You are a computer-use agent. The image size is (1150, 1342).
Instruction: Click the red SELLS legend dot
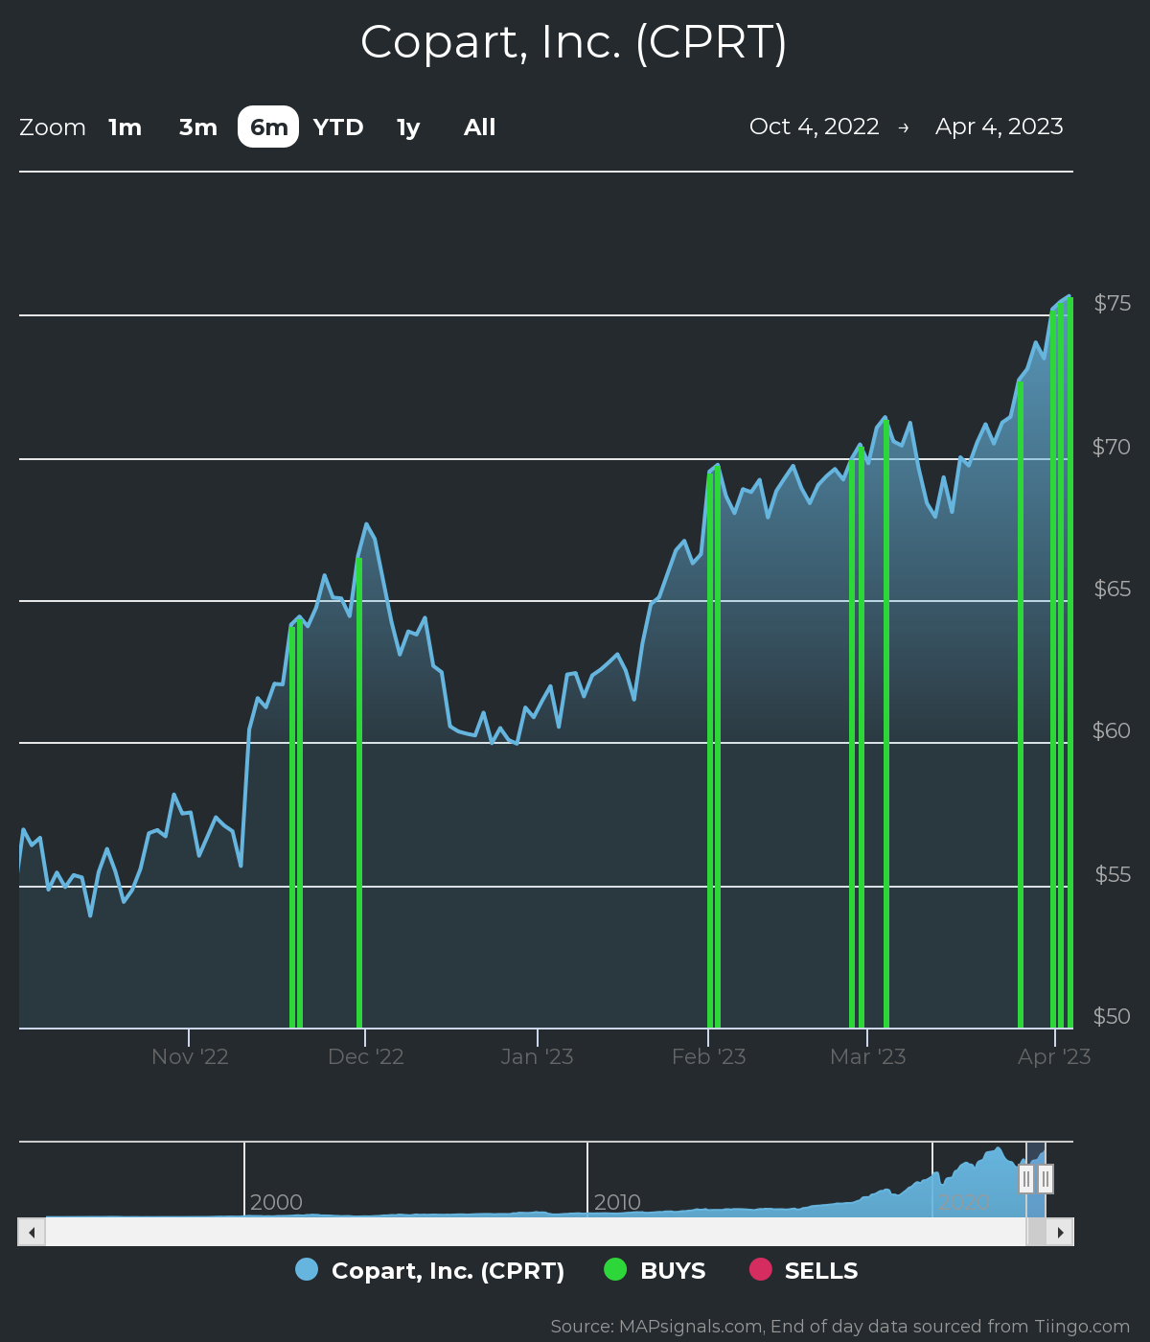(760, 1269)
